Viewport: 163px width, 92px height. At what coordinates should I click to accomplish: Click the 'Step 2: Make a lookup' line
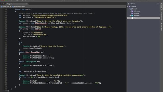pos(66,27)
